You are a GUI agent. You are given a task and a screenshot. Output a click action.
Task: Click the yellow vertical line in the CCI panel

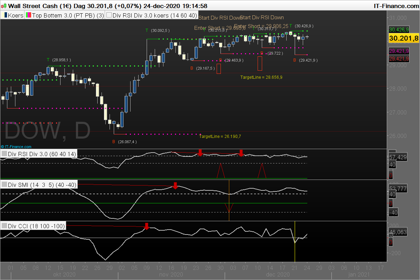(295, 241)
